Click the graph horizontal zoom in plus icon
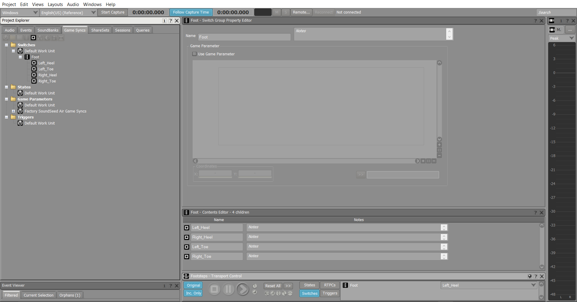The image size is (577, 302). (x=423, y=161)
